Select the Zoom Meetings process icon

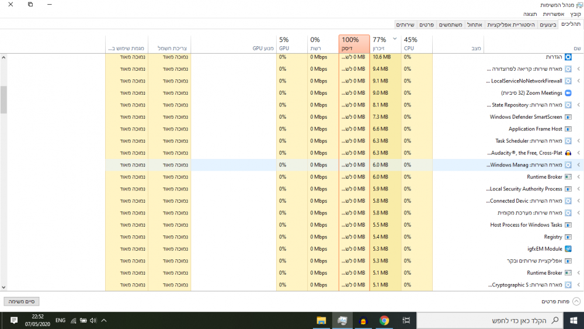(568, 93)
